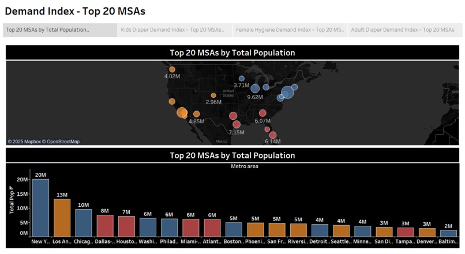
Task: Click the 6.14M red map marker
Action: (273, 135)
